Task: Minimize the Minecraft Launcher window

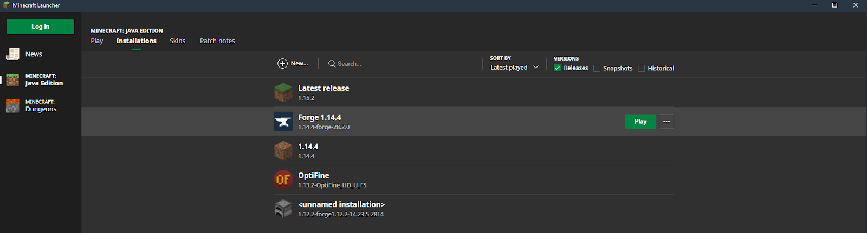Action: coord(814,5)
